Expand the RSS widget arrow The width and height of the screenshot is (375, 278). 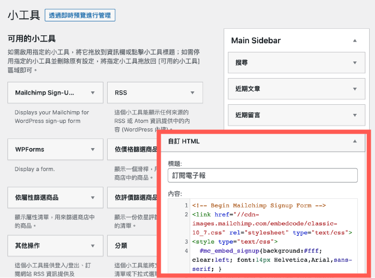click(x=192, y=92)
